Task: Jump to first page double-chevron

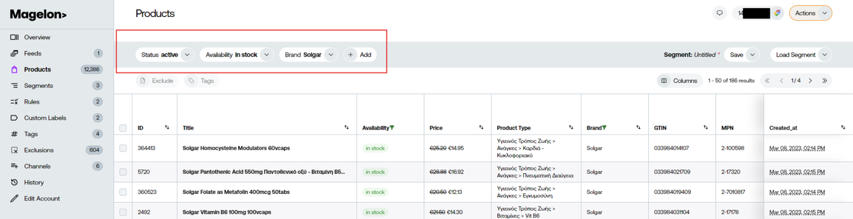Action: [767, 80]
